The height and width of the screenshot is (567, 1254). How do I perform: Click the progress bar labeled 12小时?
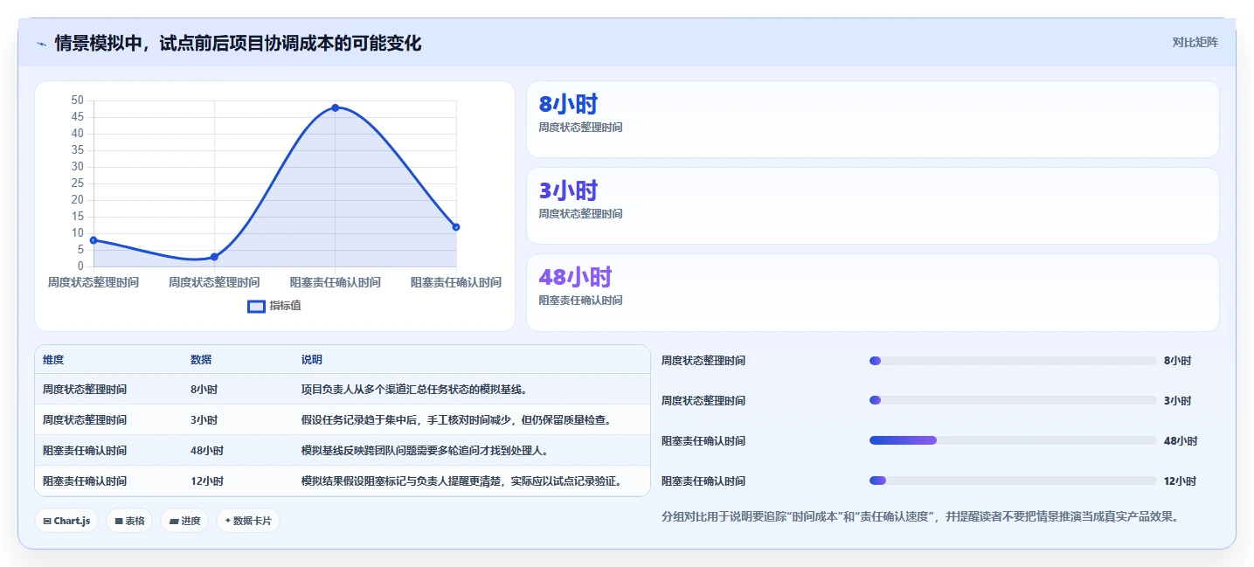tap(1013, 481)
